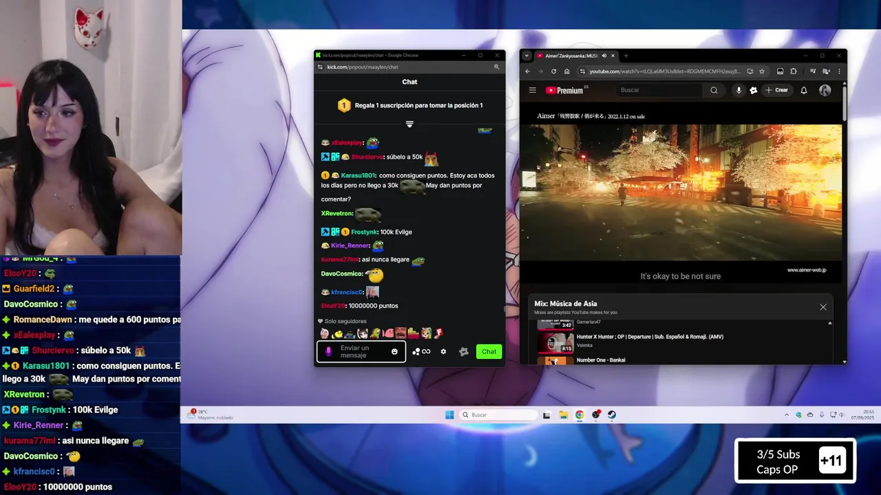Close the 'Mix: Música de Asia' playlist panel
This screenshot has width=881, height=495.
point(823,307)
